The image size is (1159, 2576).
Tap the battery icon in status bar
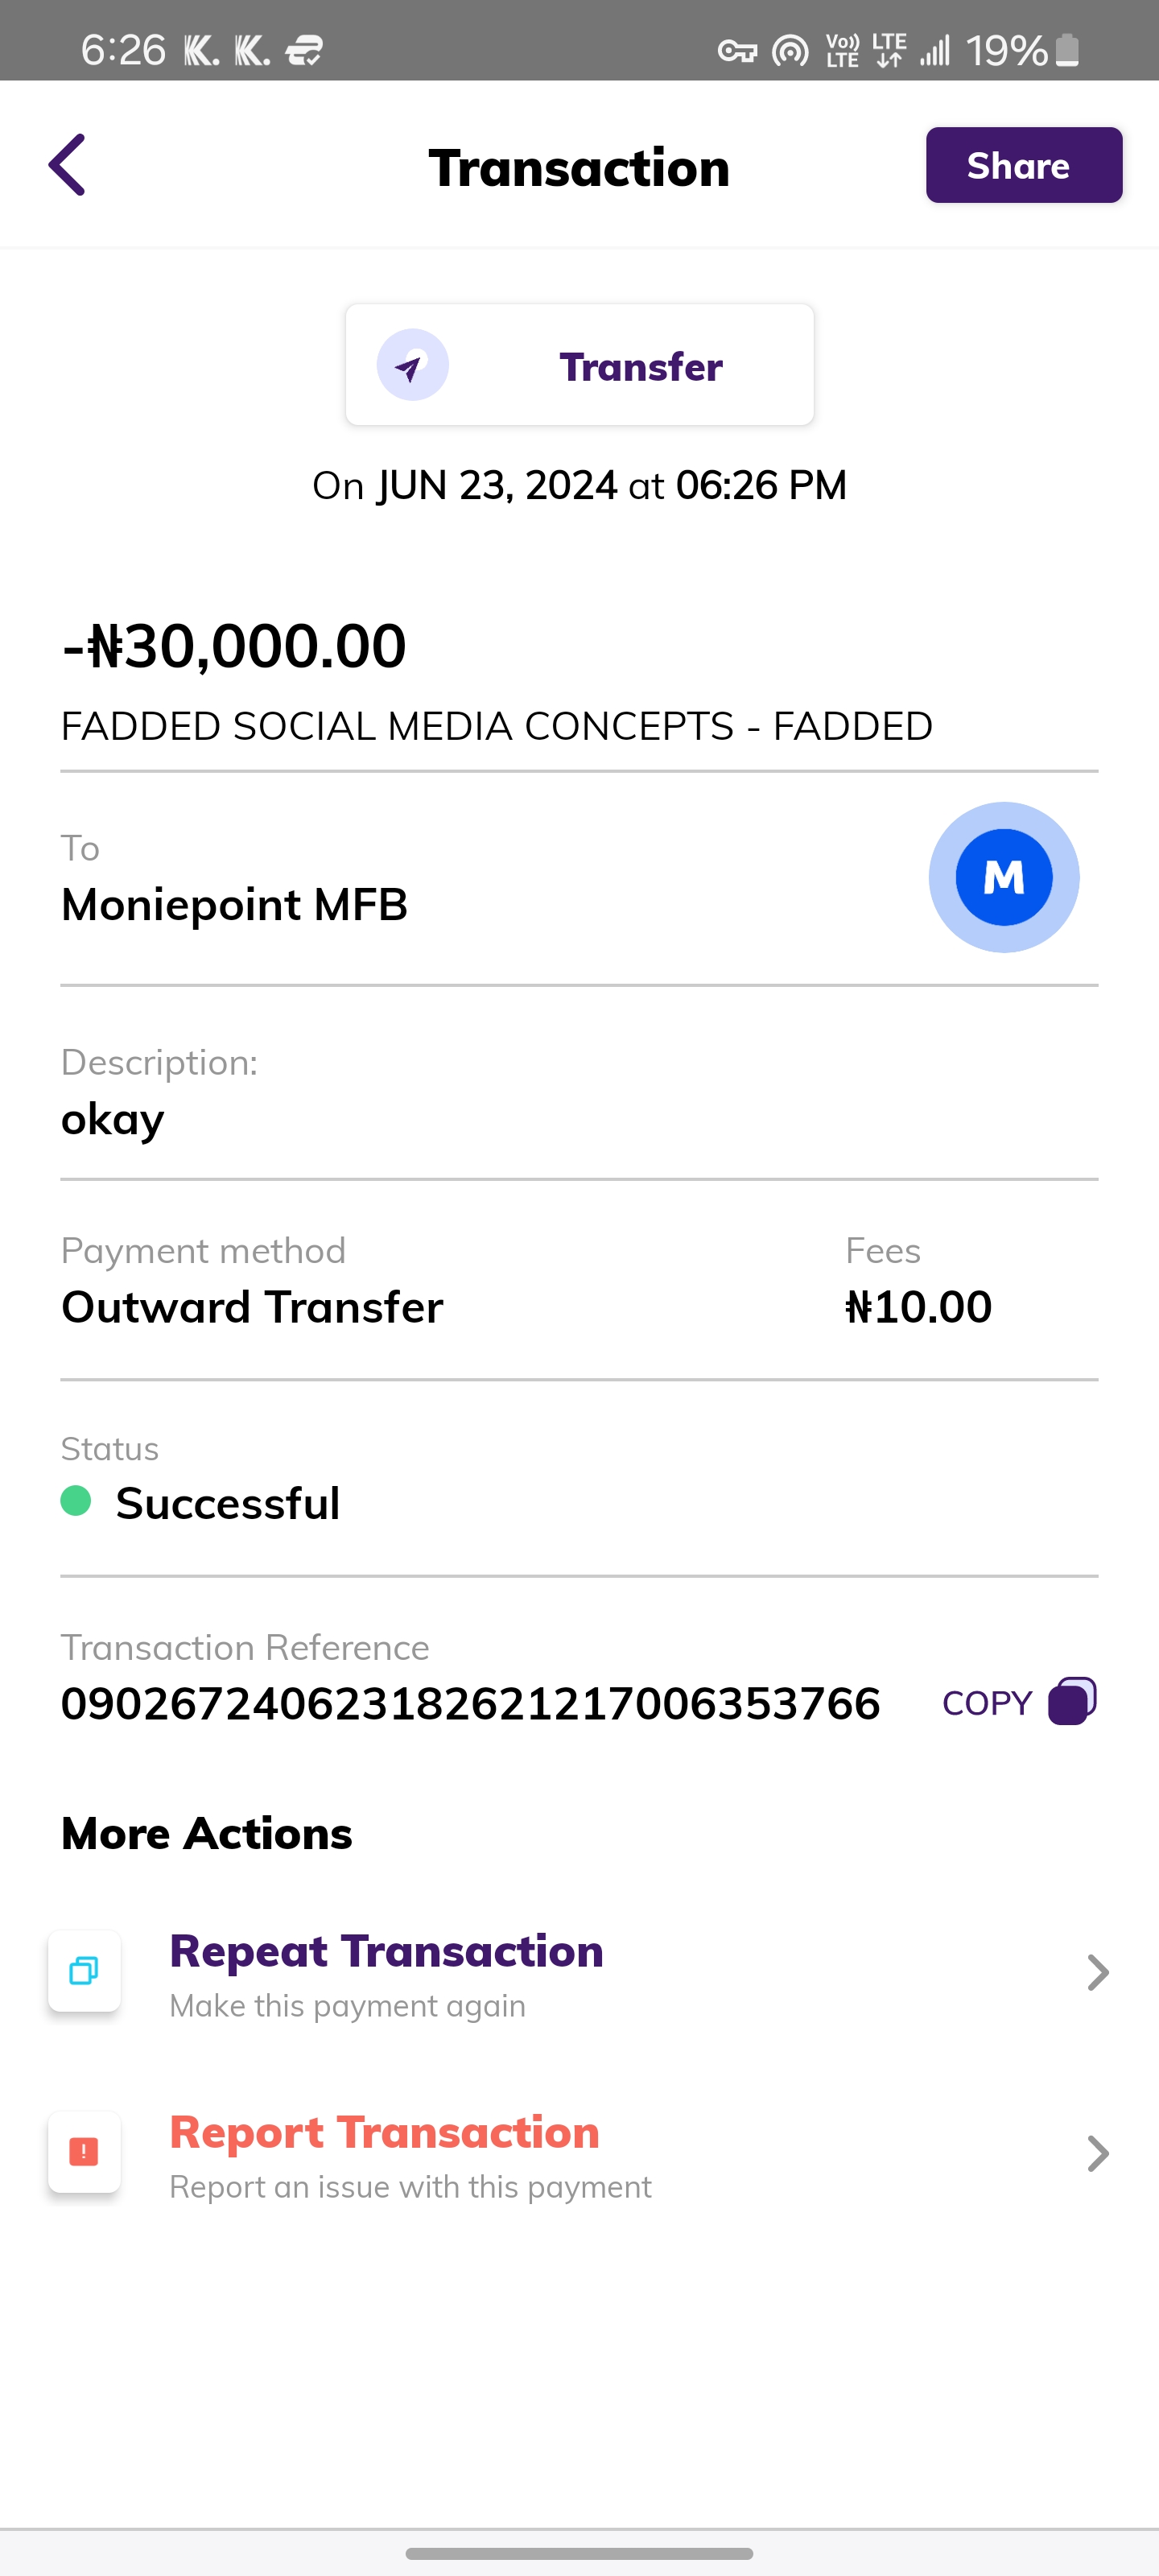(x=1068, y=50)
